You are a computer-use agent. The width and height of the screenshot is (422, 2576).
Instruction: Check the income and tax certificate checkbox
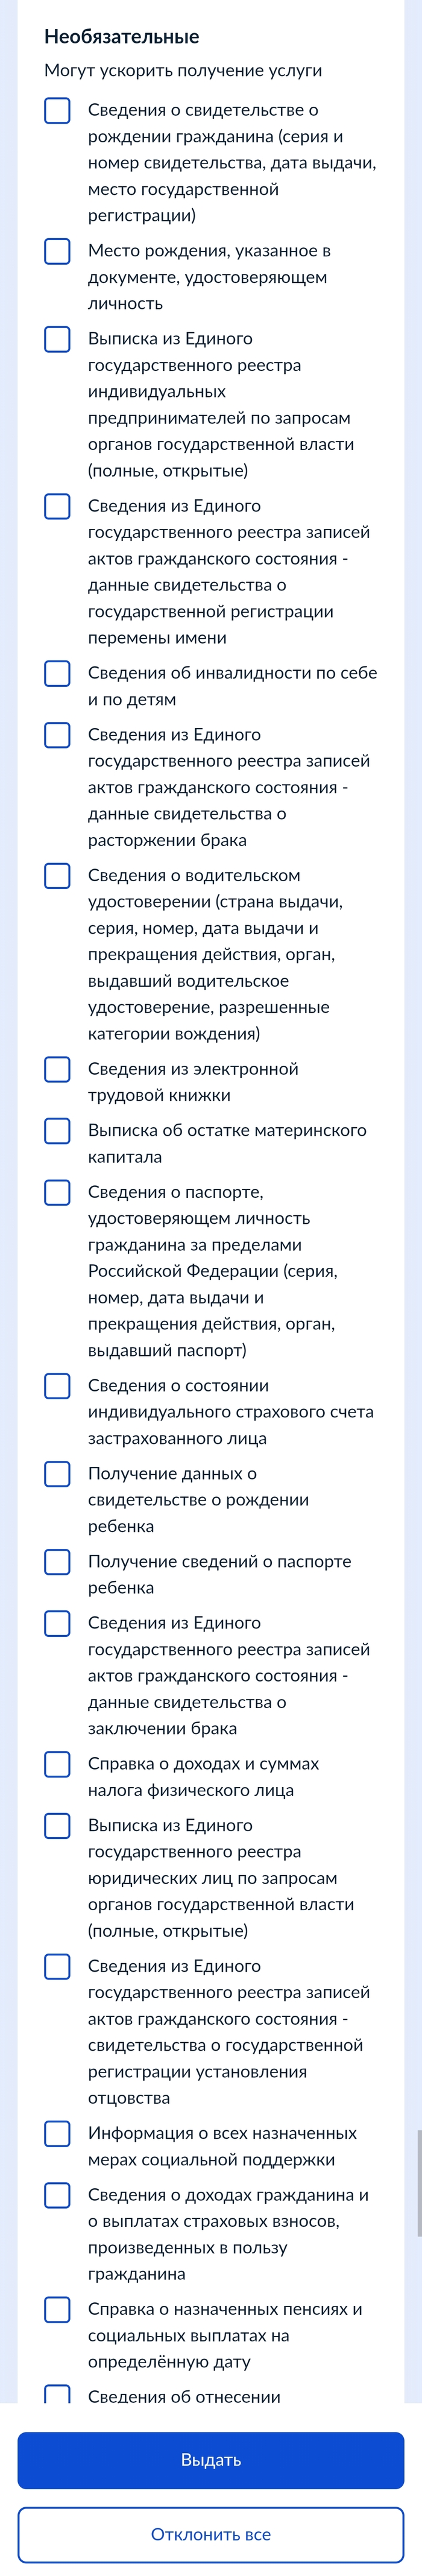[x=57, y=1764]
